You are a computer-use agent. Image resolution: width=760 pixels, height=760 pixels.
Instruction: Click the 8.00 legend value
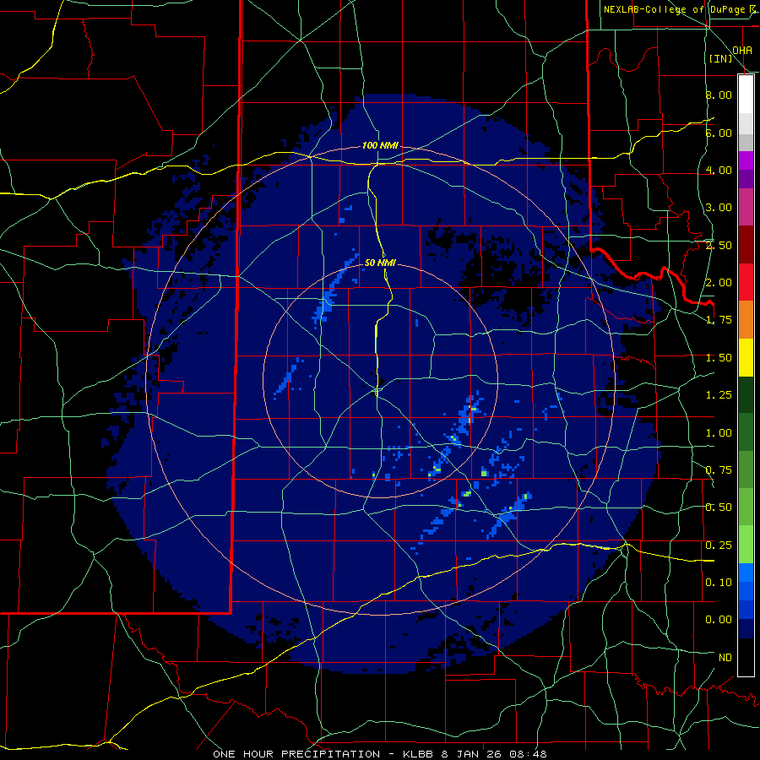(x=719, y=95)
